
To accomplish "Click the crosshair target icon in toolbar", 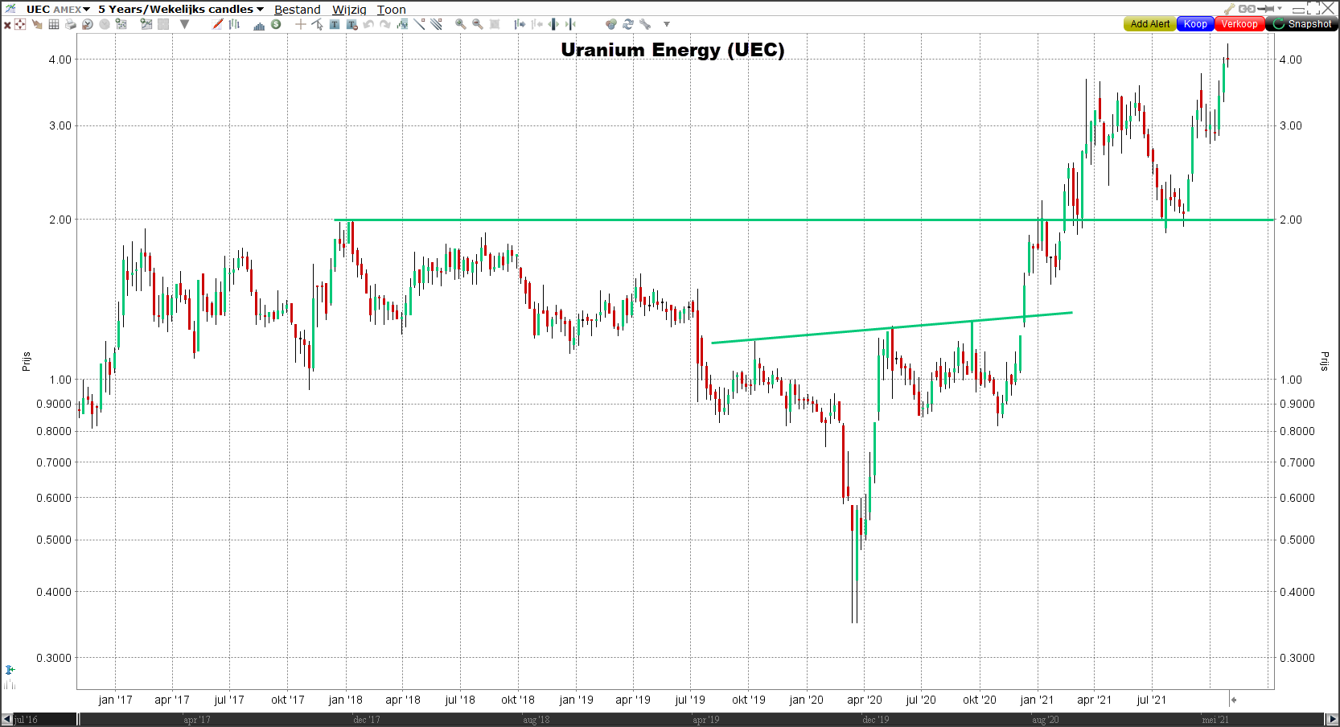I will pyautogui.click(x=20, y=24).
